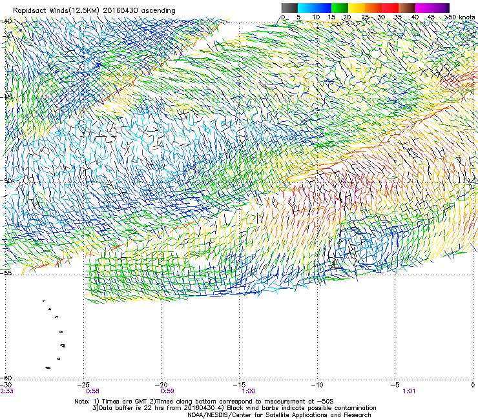Click the magenta 40-45 knots legend swatch
478x419 pixels.
click(x=424, y=8)
